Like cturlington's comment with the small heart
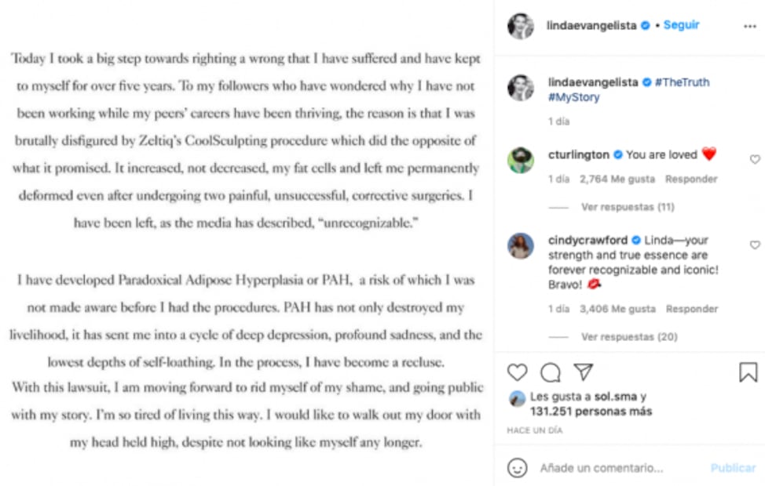Viewport: 765px width, 486px height. tap(755, 159)
